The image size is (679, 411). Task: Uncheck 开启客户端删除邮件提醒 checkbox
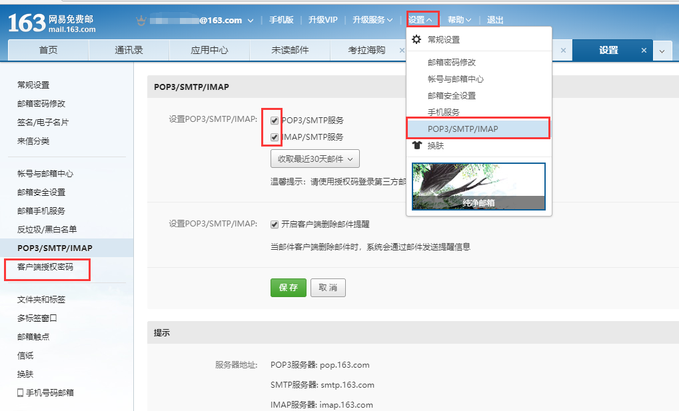click(275, 224)
